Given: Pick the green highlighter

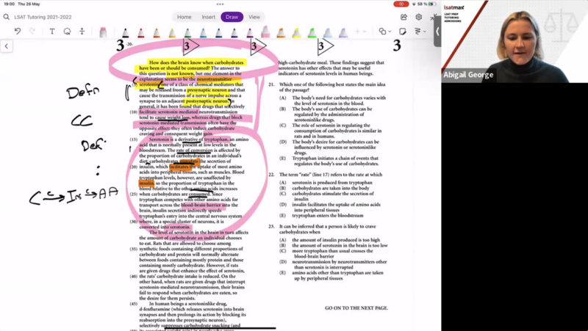Looking at the screenshot, I should (312, 32).
